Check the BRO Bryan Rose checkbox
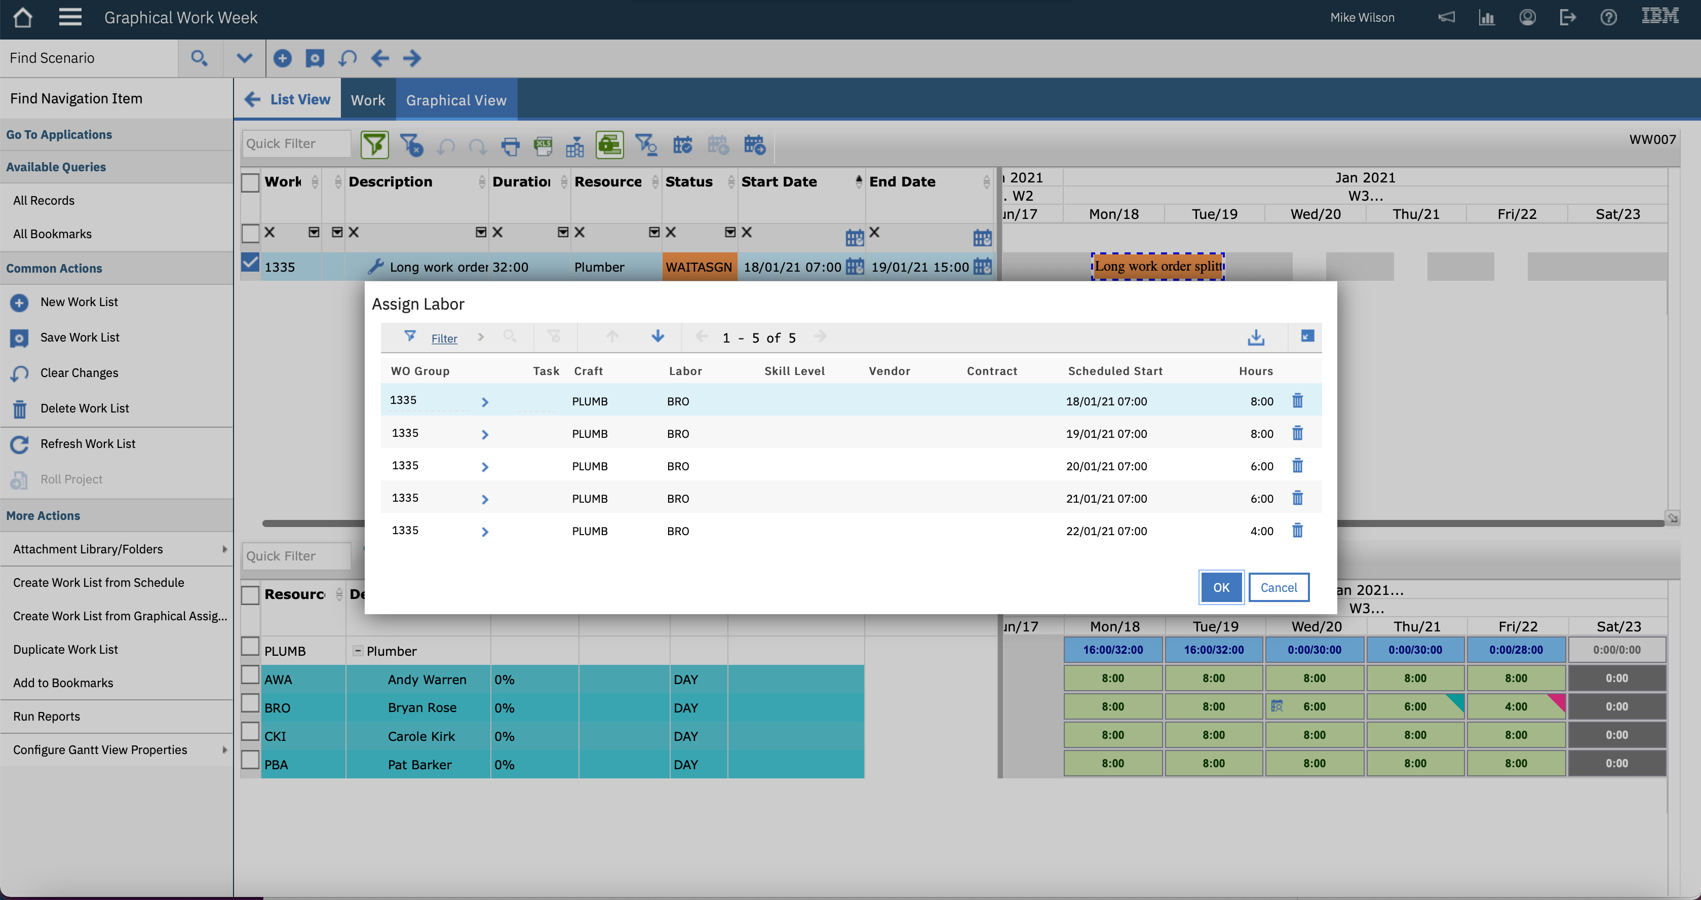The height and width of the screenshot is (900, 1701). pyautogui.click(x=250, y=704)
